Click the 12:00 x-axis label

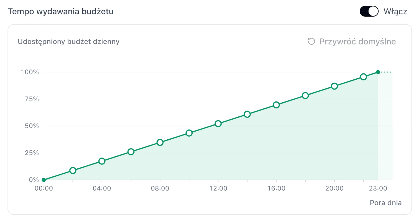[x=218, y=188]
